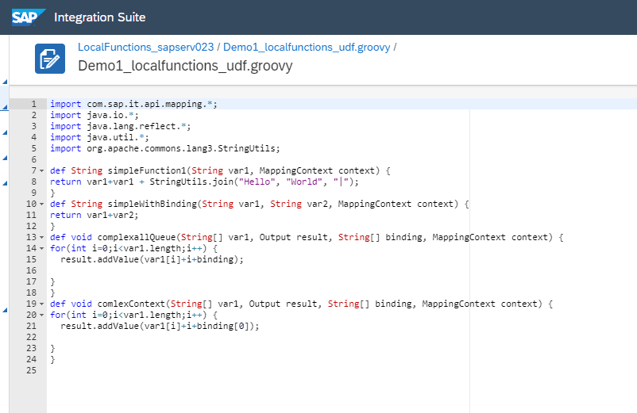Viewport: 637px width, 413px height.
Task: Click line number 22 in the gutter
Action: [x=31, y=337]
